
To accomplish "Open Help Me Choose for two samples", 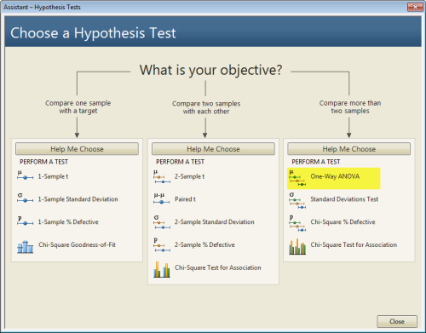I will (x=213, y=149).
